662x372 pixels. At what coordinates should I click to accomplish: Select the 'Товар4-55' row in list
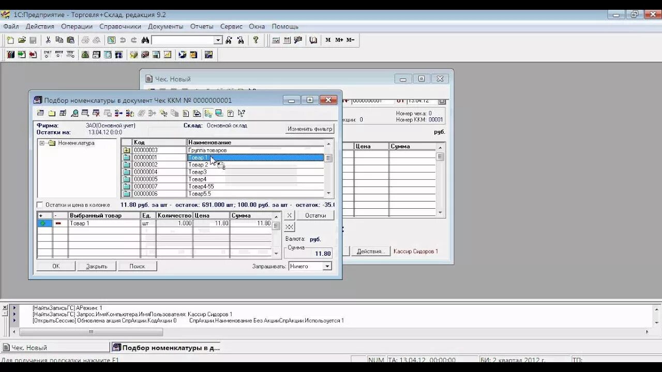tap(223, 187)
